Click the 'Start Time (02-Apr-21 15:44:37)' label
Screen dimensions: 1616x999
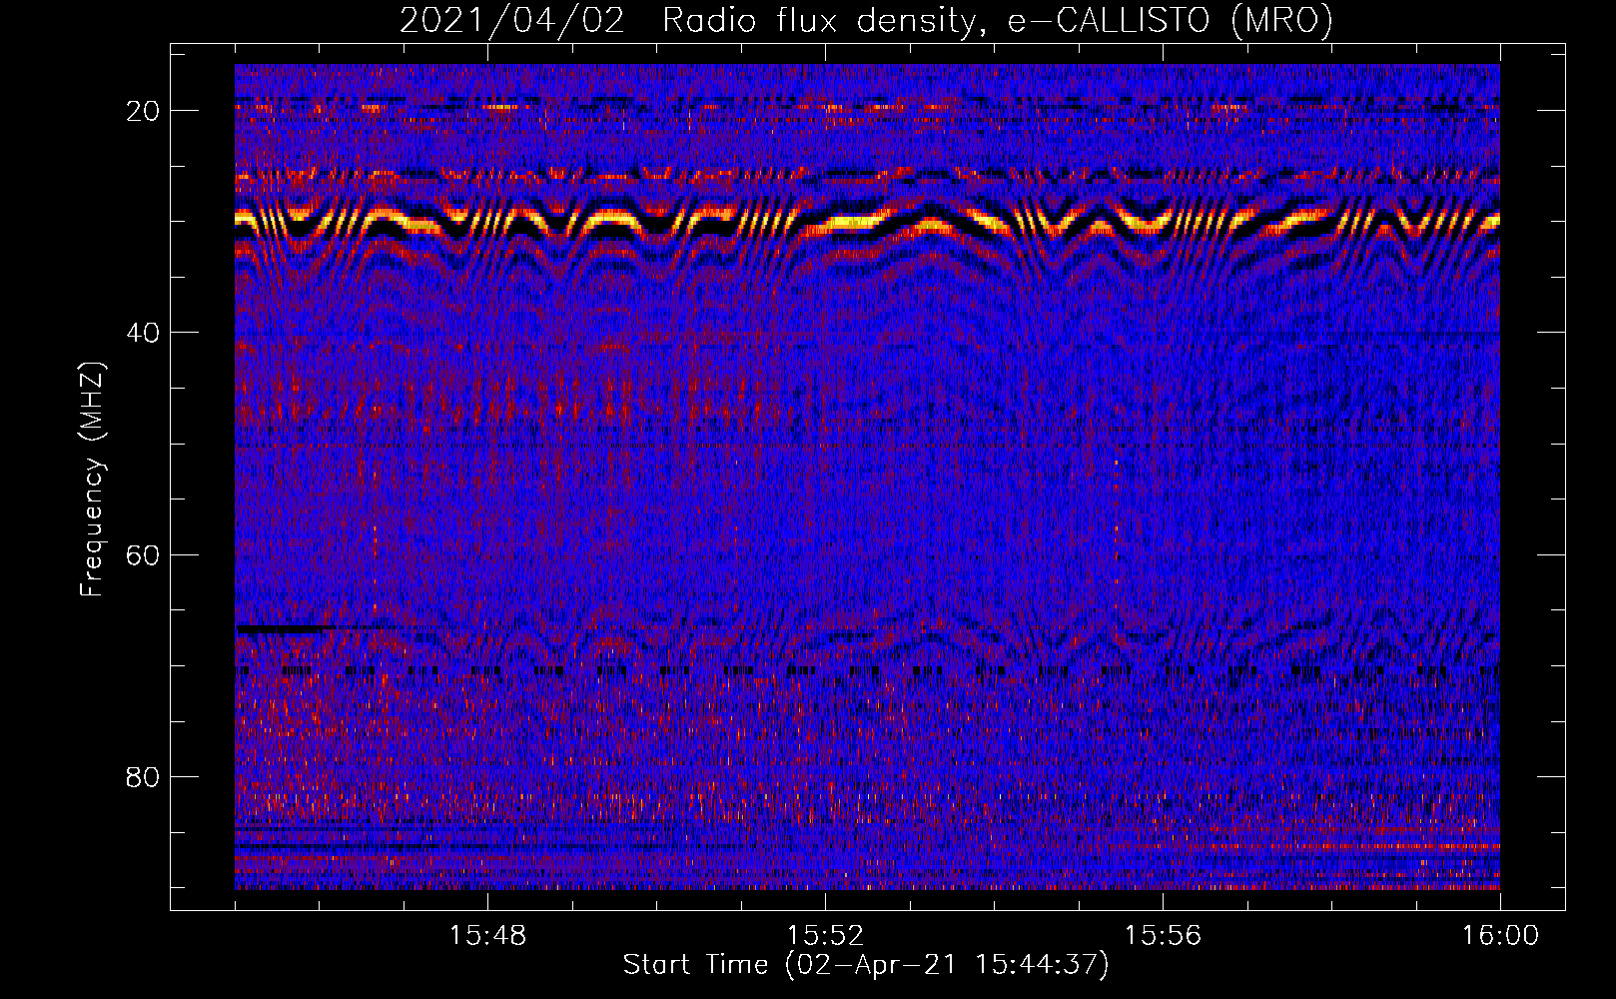866,965
